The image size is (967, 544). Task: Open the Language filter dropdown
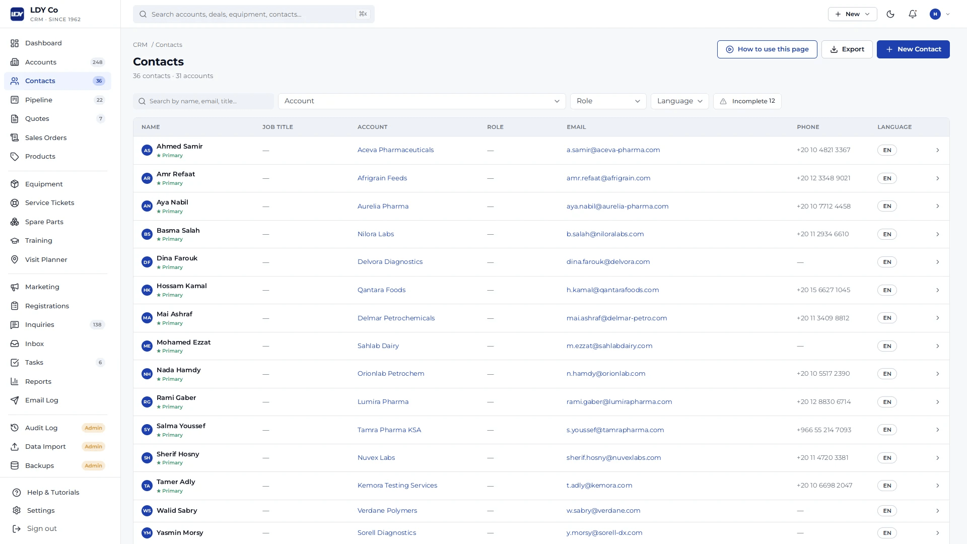(679, 101)
